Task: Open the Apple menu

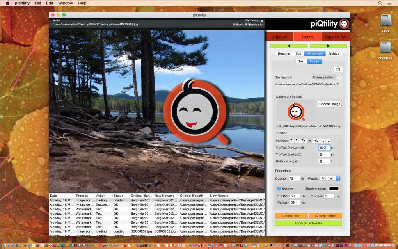Action: point(8,3)
